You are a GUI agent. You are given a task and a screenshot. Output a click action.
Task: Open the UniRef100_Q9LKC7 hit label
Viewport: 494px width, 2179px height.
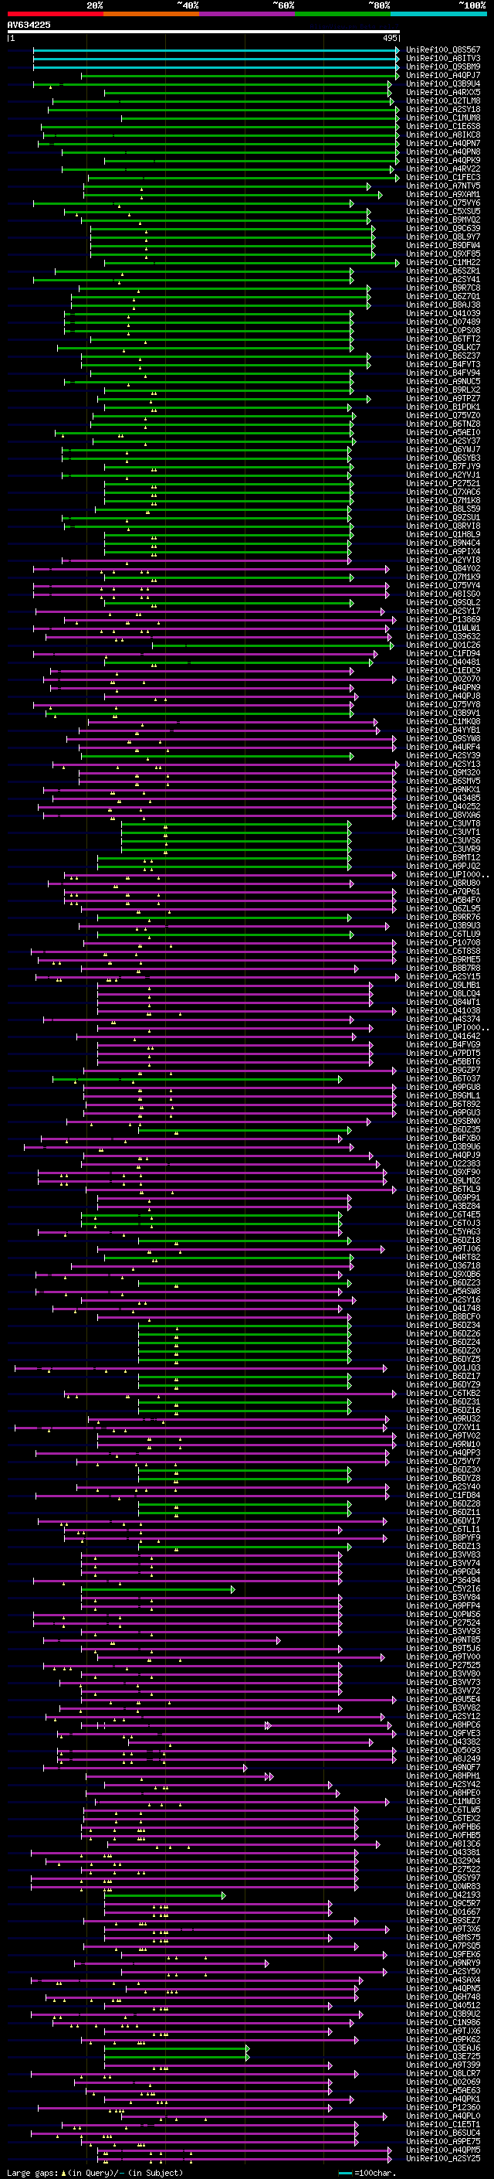tap(443, 347)
